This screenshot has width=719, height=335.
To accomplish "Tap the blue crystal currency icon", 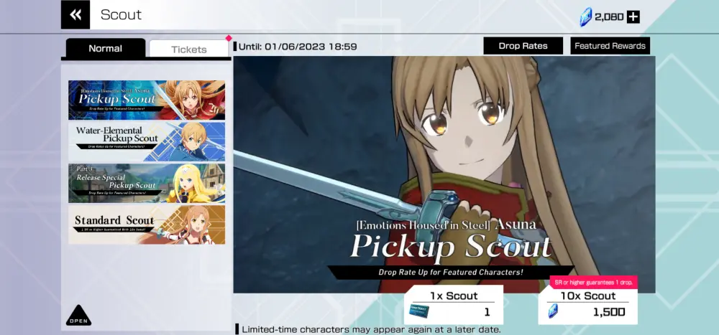I will point(585,16).
